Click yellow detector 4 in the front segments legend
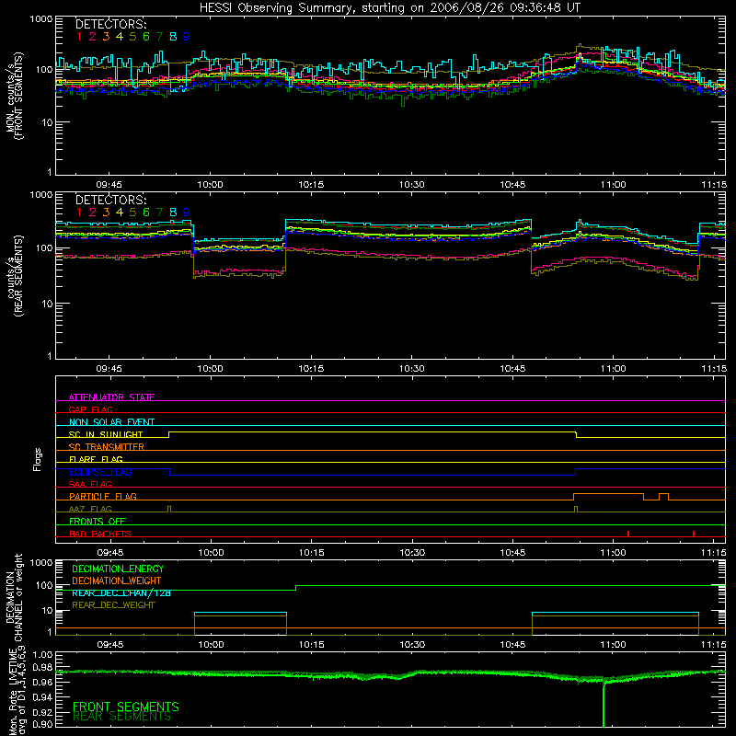This screenshot has width=736, height=736. tap(120, 37)
